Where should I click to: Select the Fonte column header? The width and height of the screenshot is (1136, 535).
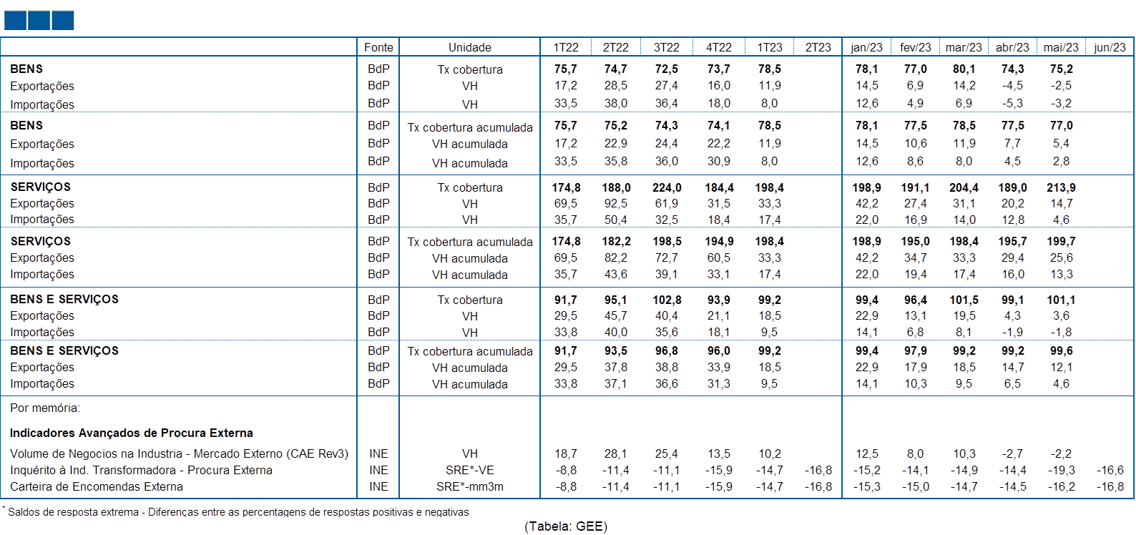378,47
